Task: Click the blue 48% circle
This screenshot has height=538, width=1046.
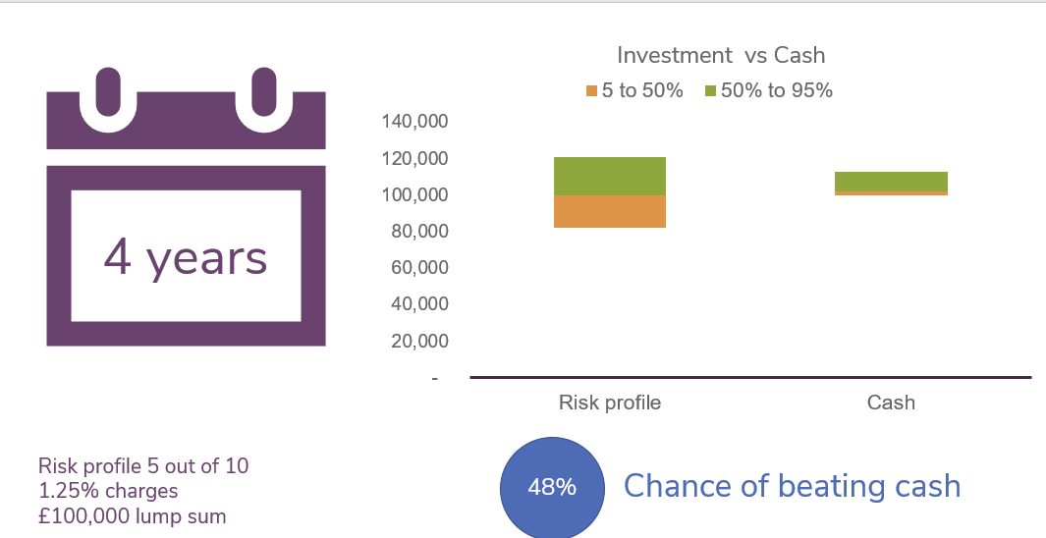Action: (x=552, y=487)
